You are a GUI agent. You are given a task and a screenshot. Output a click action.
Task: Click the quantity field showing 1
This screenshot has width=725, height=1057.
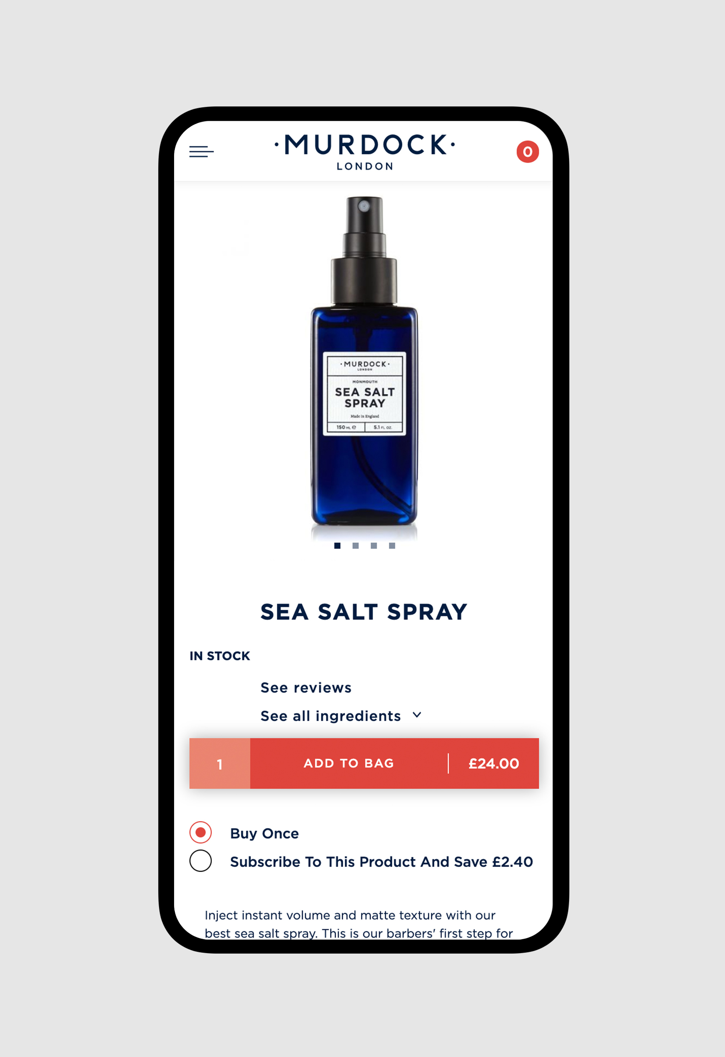(x=220, y=763)
